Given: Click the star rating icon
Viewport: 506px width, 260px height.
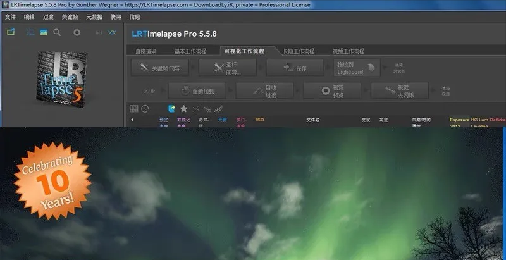Looking at the screenshot, I should click(183, 109).
